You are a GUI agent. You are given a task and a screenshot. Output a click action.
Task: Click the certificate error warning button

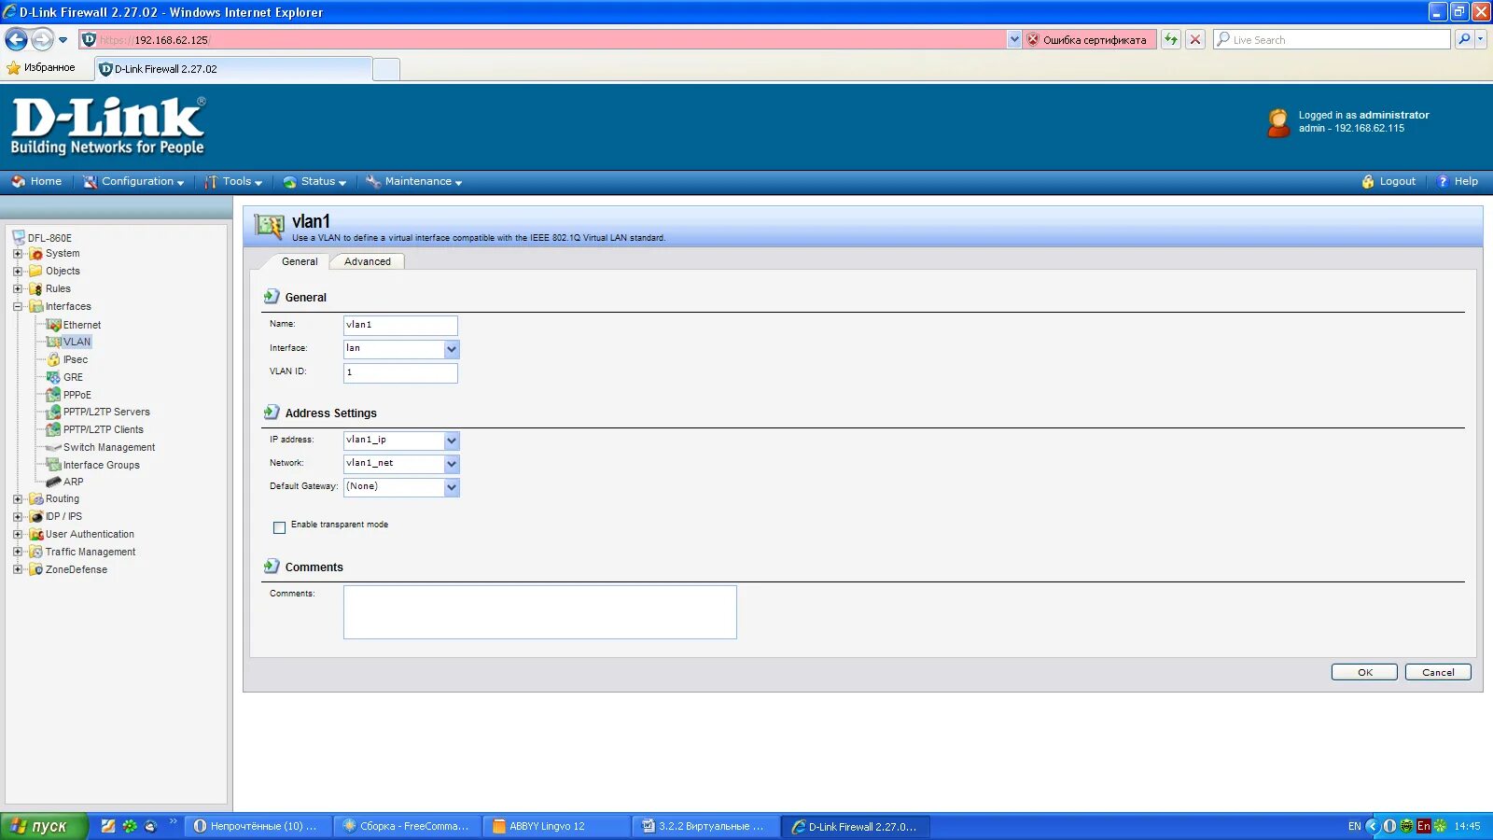(1089, 39)
